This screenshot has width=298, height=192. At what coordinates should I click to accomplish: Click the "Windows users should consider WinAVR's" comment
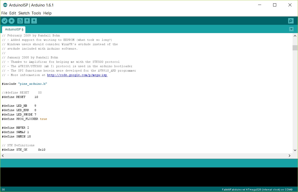[x=60, y=44]
